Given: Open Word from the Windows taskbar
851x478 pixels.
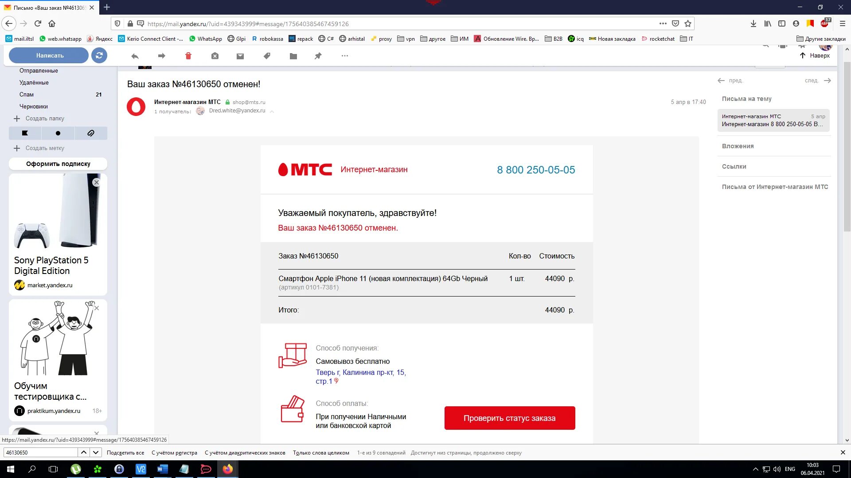Looking at the screenshot, I should pos(162,469).
